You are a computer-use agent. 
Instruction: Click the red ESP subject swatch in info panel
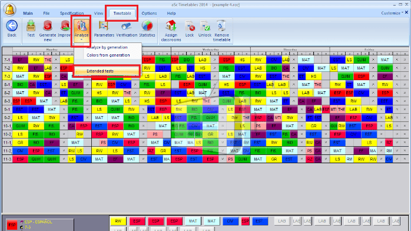12,225
